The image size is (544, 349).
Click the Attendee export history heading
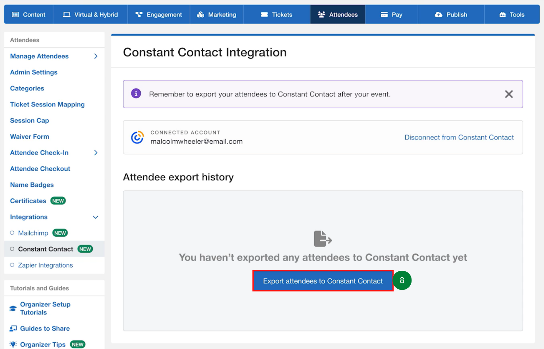tap(178, 177)
